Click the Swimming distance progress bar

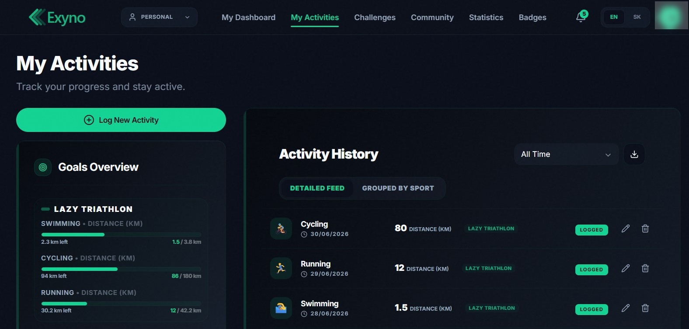[121, 235]
